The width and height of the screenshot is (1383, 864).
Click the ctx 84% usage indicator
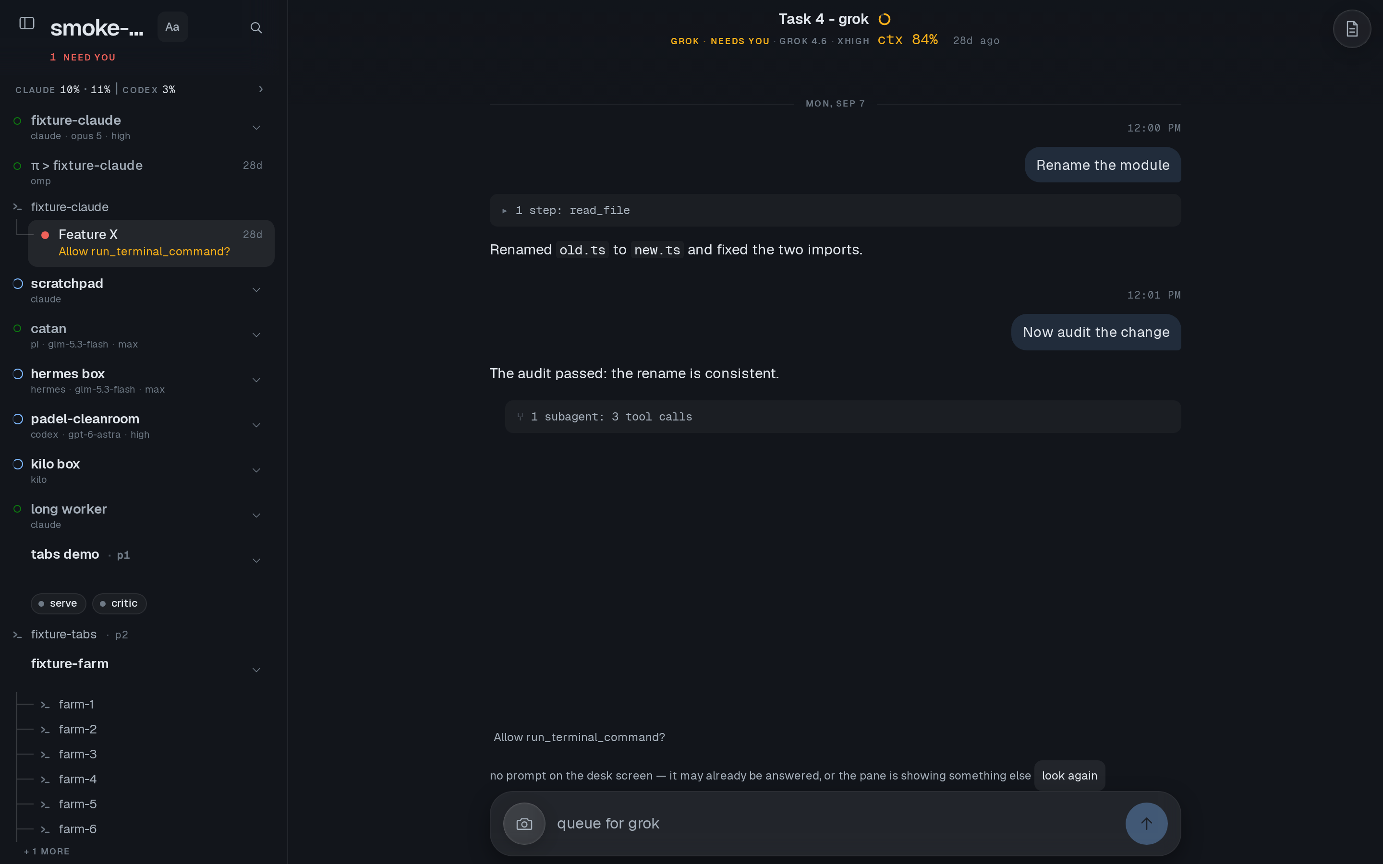point(908,39)
